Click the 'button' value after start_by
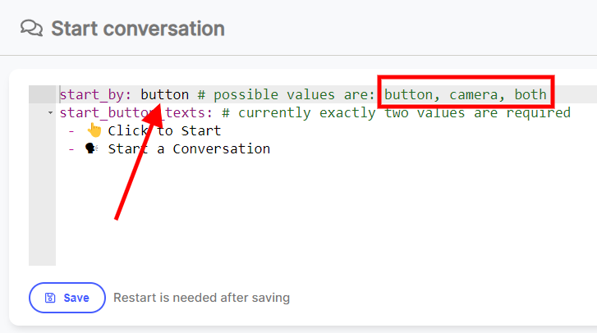597x333 pixels. click(164, 94)
